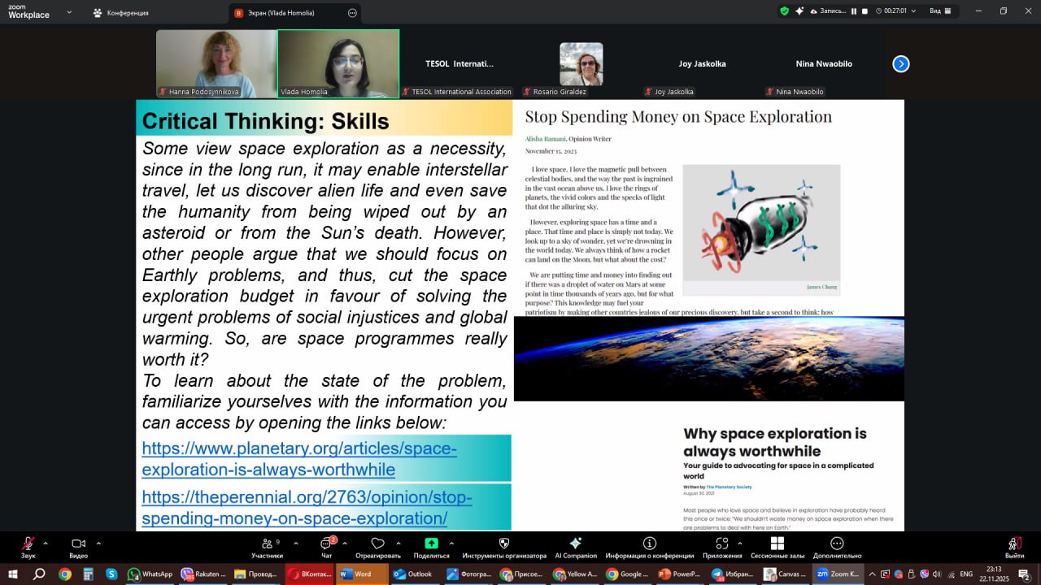Open the Zoom Workplace dropdown chevron

68,12
